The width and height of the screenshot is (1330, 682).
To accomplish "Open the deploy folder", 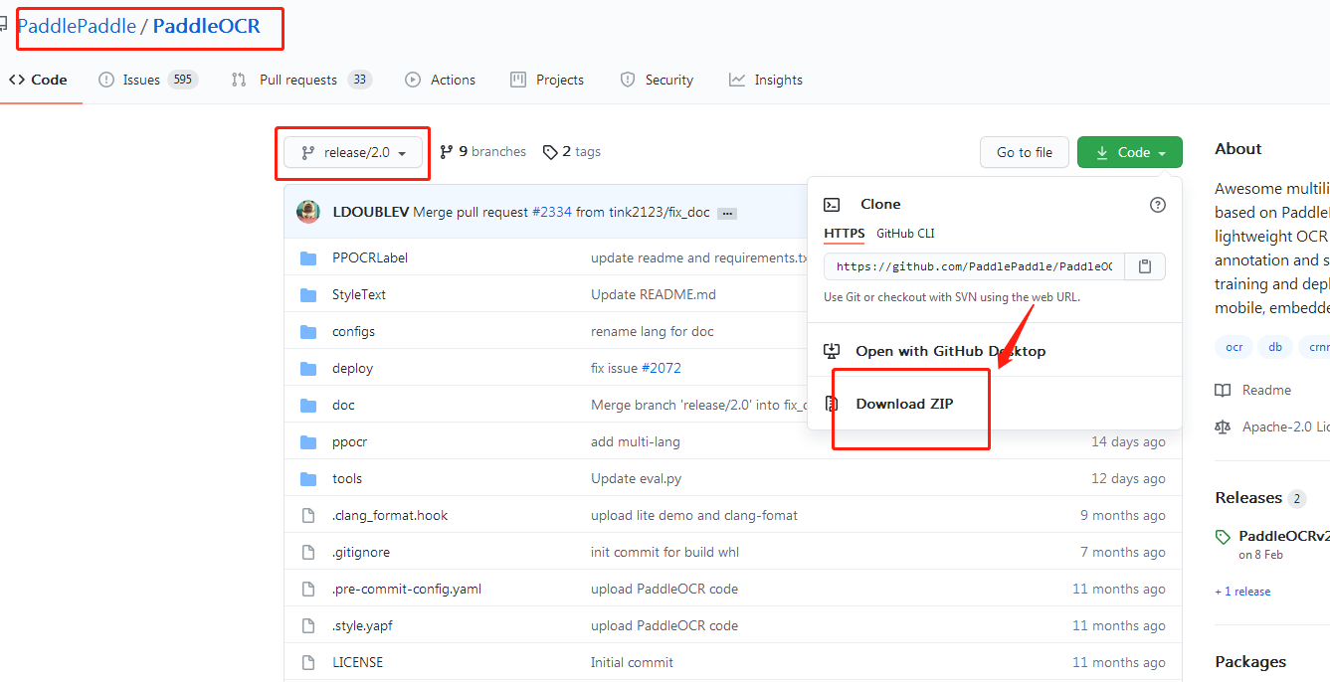I will pos(352,368).
